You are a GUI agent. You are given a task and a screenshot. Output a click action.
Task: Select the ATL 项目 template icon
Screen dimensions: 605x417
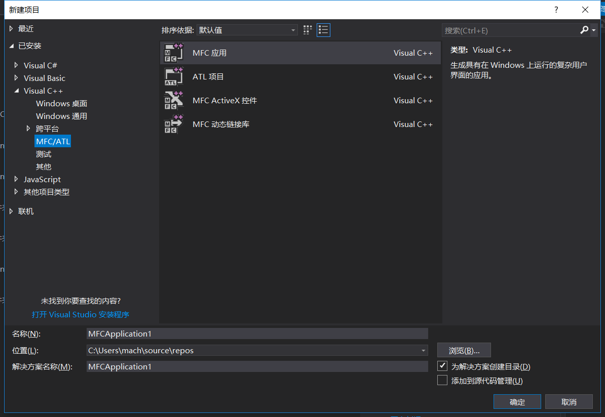[174, 77]
